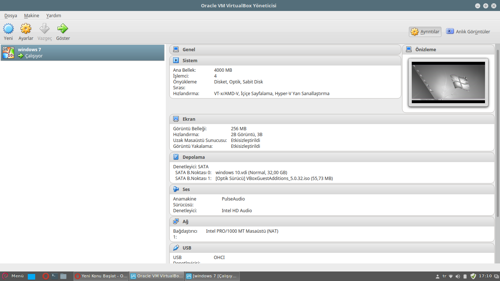
Task: Click the Yeni (new machine) toolbar icon
Action: [x=8, y=29]
